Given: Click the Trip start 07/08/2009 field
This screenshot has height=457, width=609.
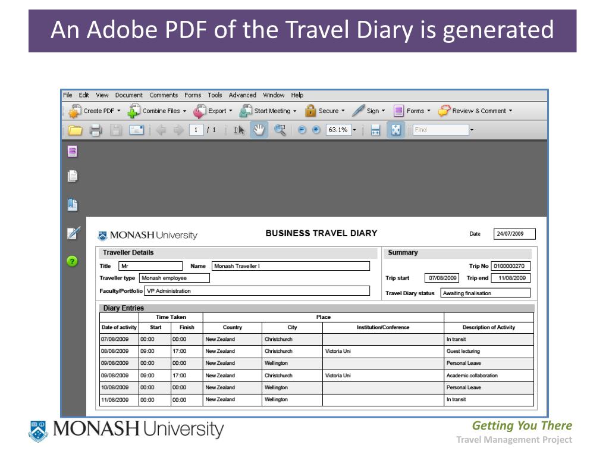Looking at the screenshot, I should click(442, 278).
